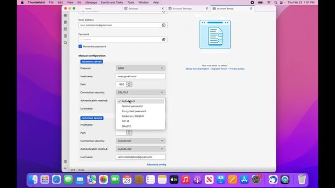335x188 pixels.
Task: Click Thunderbird icon in the Dock
Action: tap(273, 180)
